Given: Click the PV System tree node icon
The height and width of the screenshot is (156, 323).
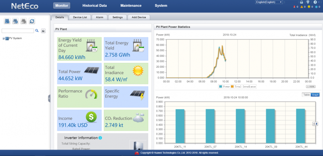Looking at the screenshot, I should [7, 38].
